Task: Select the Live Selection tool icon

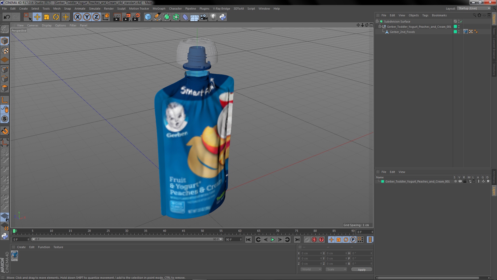Action: [x=27, y=17]
